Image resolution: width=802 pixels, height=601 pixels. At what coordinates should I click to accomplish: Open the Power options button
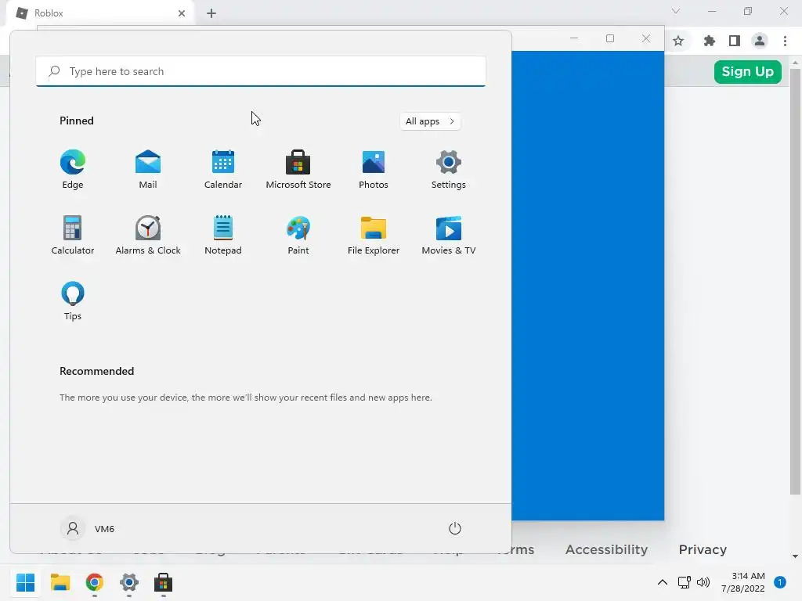(x=455, y=528)
